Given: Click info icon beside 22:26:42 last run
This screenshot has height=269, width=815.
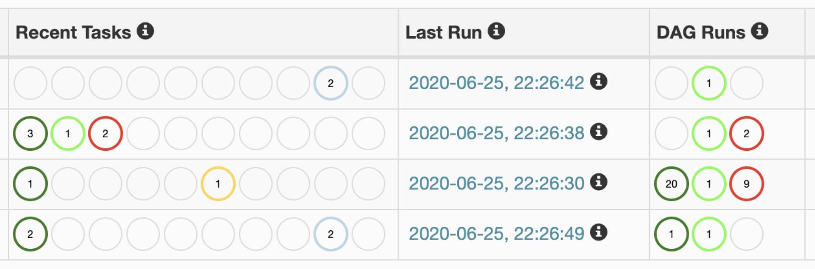Looking at the screenshot, I should coord(599,82).
